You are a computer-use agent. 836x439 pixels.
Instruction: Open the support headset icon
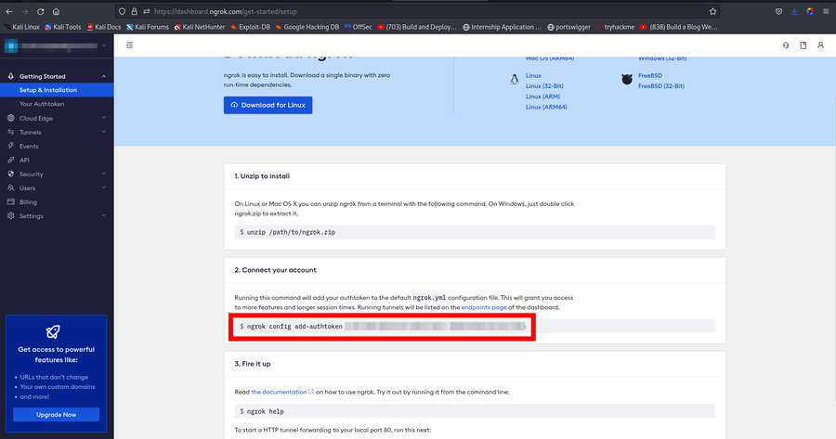pos(786,45)
